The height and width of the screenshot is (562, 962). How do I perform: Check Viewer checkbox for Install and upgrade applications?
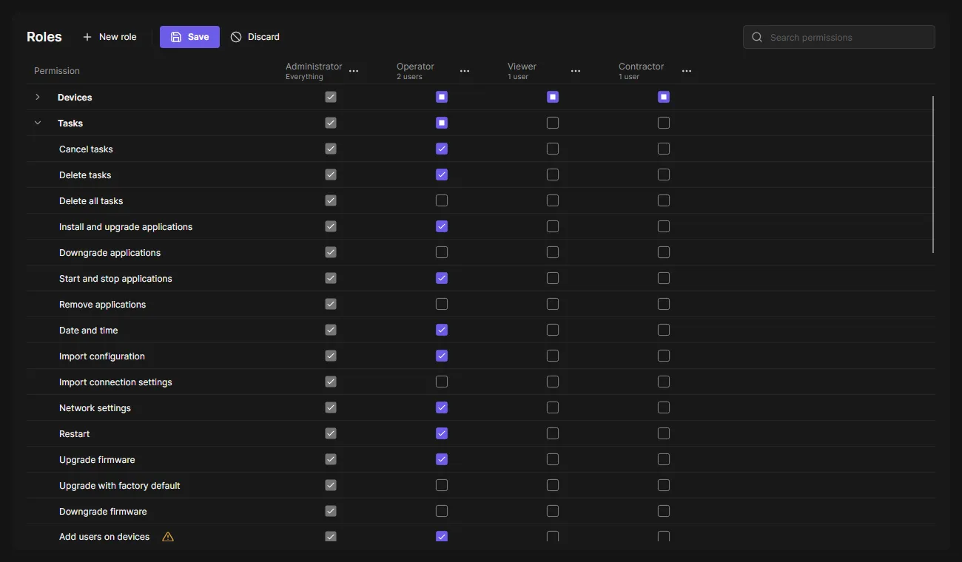[553, 226]
